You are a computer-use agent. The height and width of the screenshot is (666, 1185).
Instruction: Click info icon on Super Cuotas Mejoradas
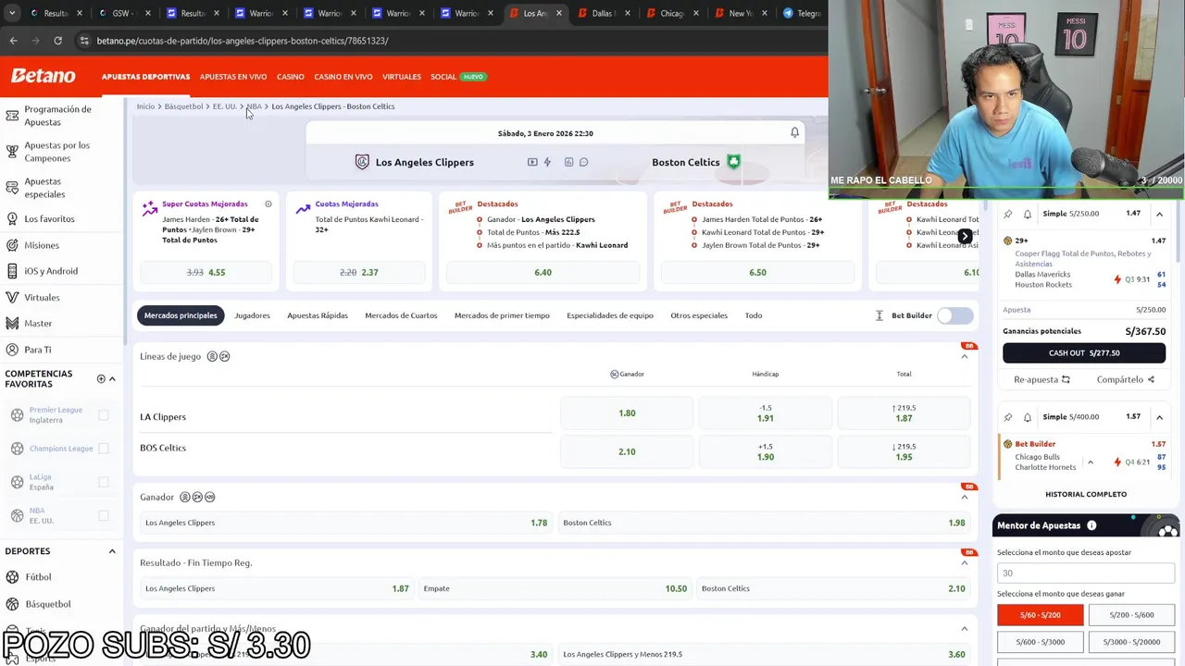[x=268, y=203]
